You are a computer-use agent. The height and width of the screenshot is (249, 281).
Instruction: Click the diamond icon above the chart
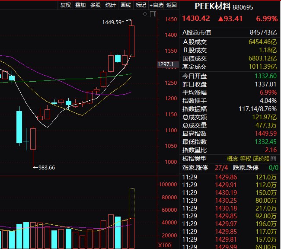point(145,14)
